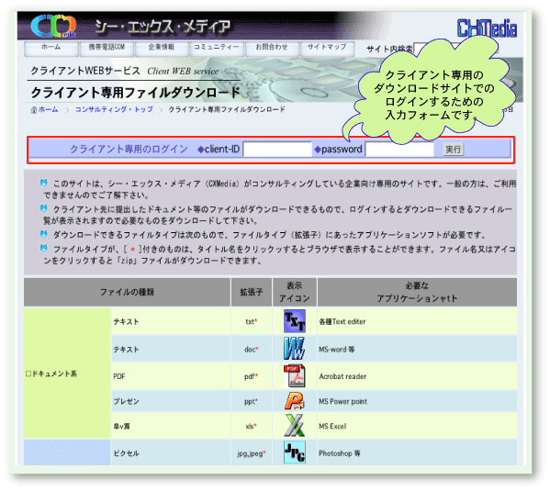Screen dimensions: 550x491
Task: Click the Excel xls icon
Action: [x=295, y=426]
